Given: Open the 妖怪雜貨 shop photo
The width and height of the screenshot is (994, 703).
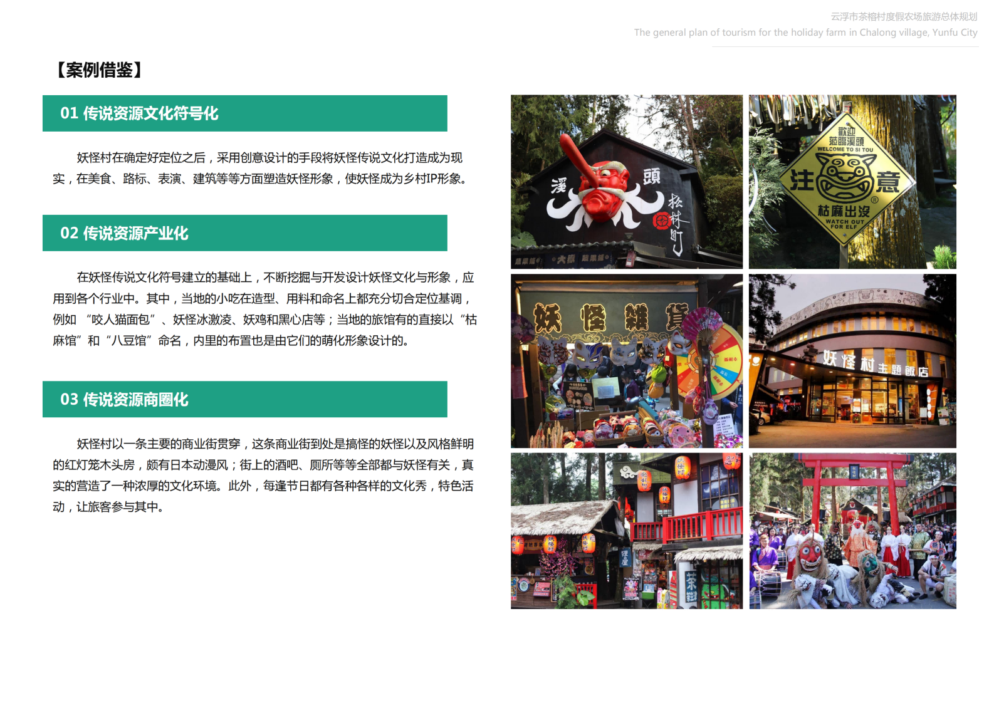Looking at the screenshot, I should [x=627, y=361].
